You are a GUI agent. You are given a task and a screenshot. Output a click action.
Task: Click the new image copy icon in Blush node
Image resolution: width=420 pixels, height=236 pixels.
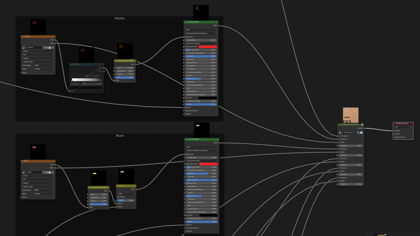pyautogui.click(x=47, y=172)
